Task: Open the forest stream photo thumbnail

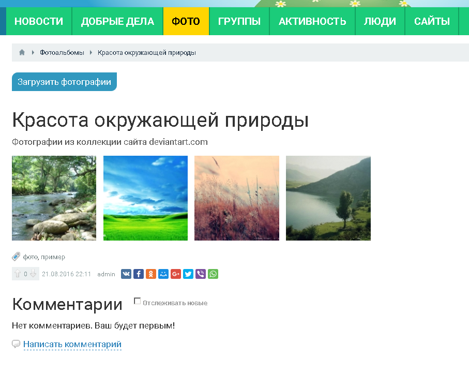Action: point(54,198)
